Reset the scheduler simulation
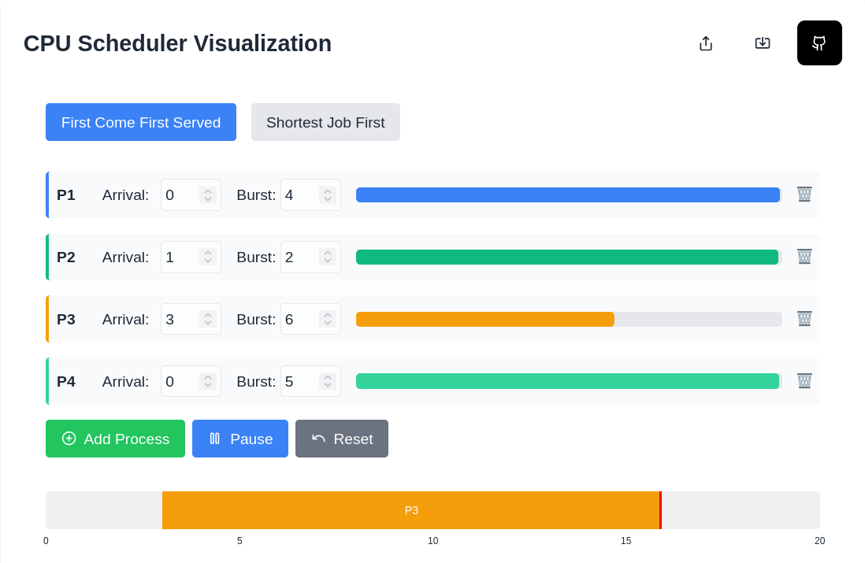The height and width of the screenshot is (563, 865). click(x=341, y=439)
